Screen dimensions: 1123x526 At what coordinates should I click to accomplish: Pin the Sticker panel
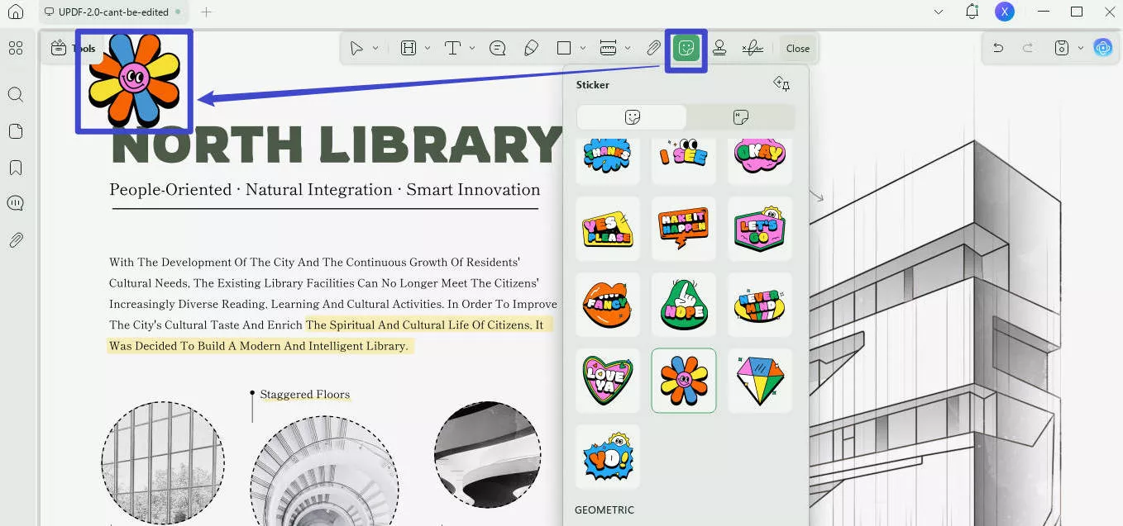[781, 83]
